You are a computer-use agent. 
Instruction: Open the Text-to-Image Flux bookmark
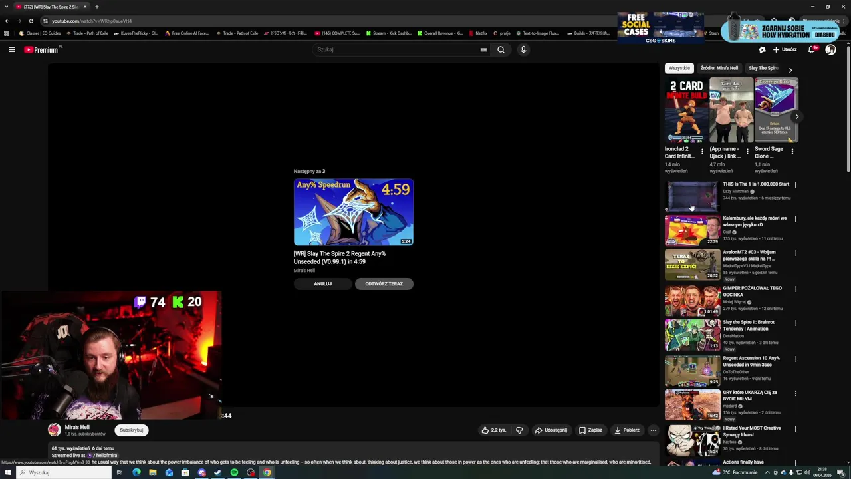(x=537, y=33)
